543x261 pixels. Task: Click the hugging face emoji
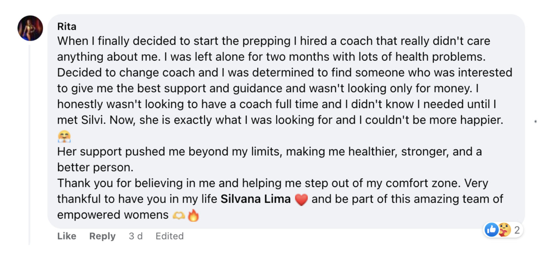tap(64, 136)
